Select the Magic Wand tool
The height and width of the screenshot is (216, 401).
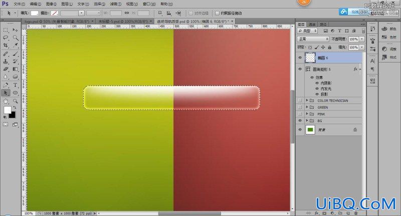pos(16,37)
